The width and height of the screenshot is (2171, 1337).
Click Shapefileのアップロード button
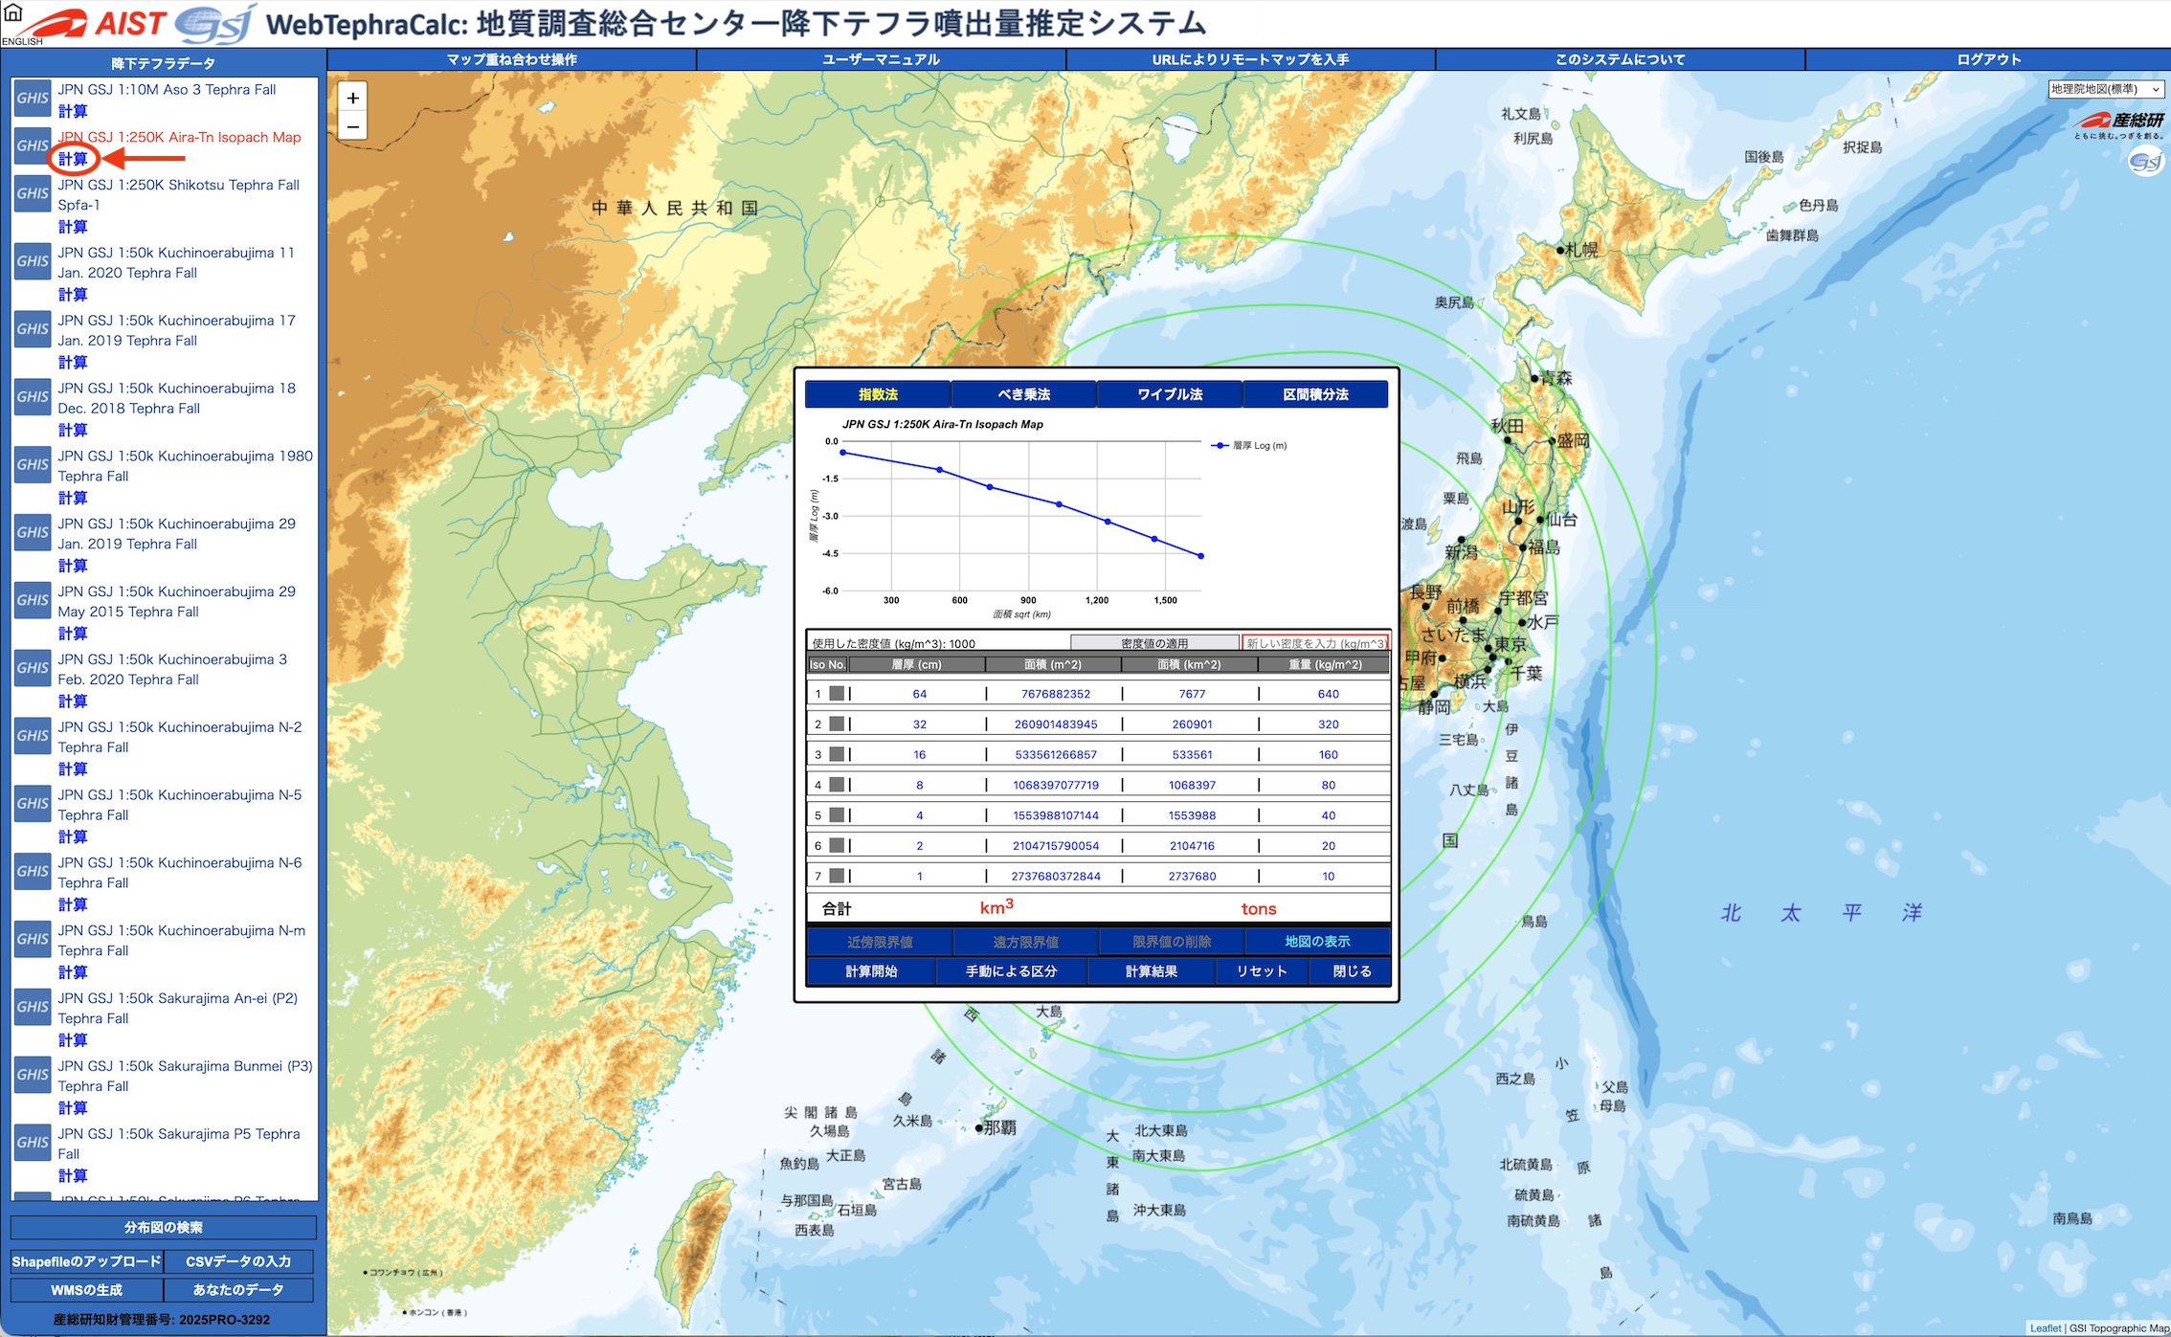86,1262
